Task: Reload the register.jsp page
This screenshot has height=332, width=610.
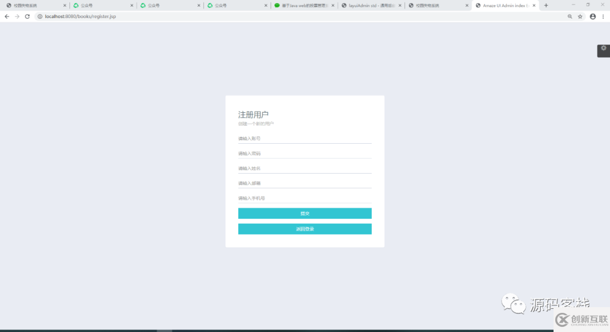Action: 28,16
